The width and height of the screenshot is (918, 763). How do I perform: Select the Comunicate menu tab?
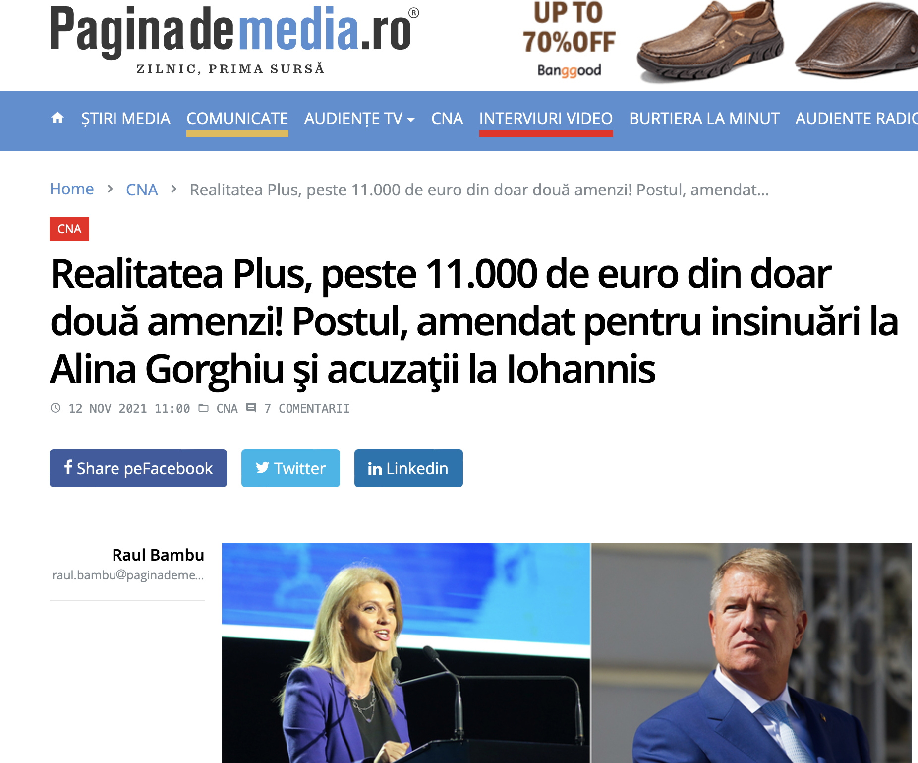tap(237, 119)
